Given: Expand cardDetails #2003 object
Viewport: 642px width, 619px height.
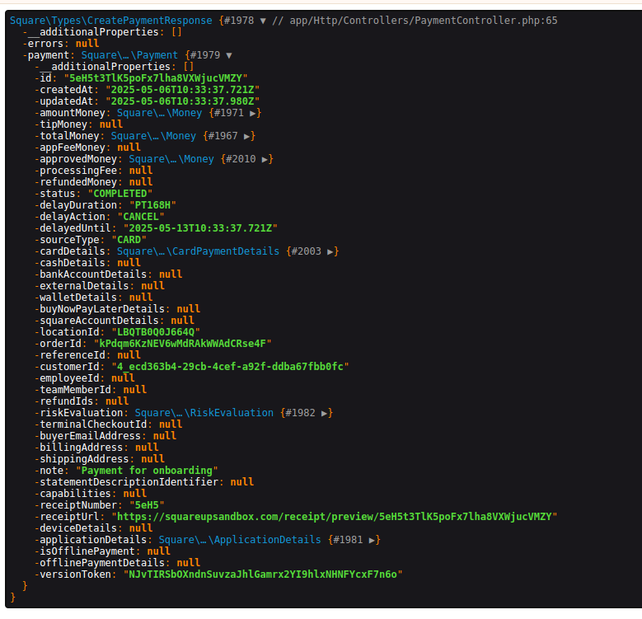Looking at the screenshot, I should [330, 251].
